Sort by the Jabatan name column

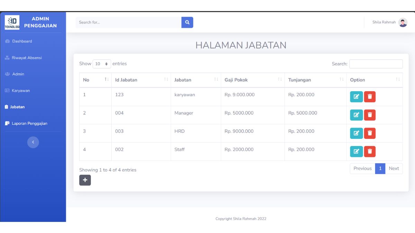click(196, 80)
